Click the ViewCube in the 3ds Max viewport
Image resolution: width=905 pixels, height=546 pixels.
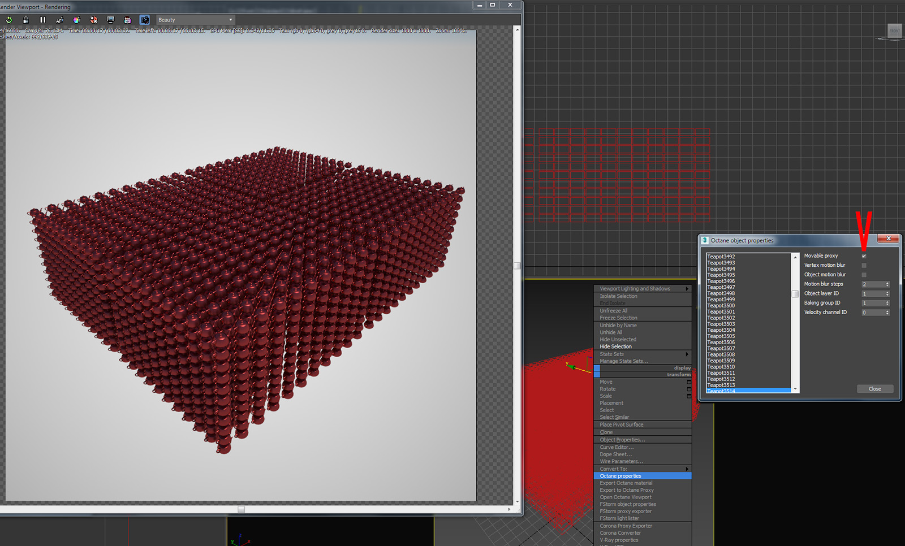coord(894,31)
